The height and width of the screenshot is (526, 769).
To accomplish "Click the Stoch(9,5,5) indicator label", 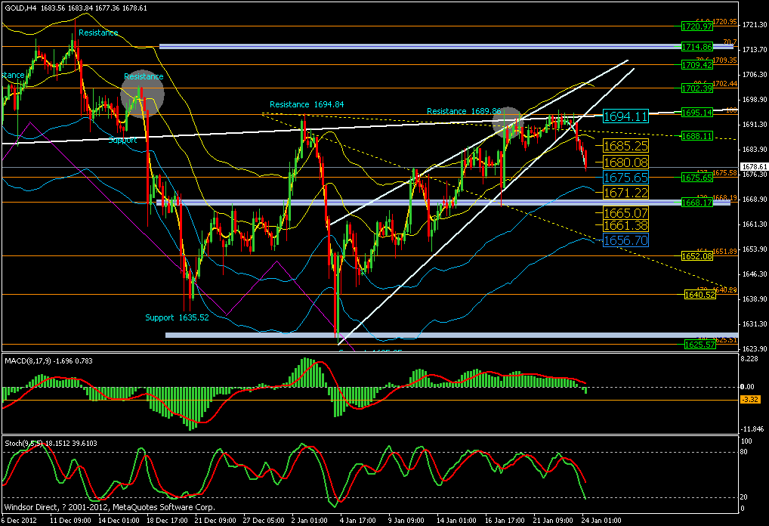I will [x=51, y=443].
